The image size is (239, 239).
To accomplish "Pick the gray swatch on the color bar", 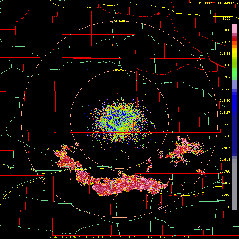I will tap(234, 185).
